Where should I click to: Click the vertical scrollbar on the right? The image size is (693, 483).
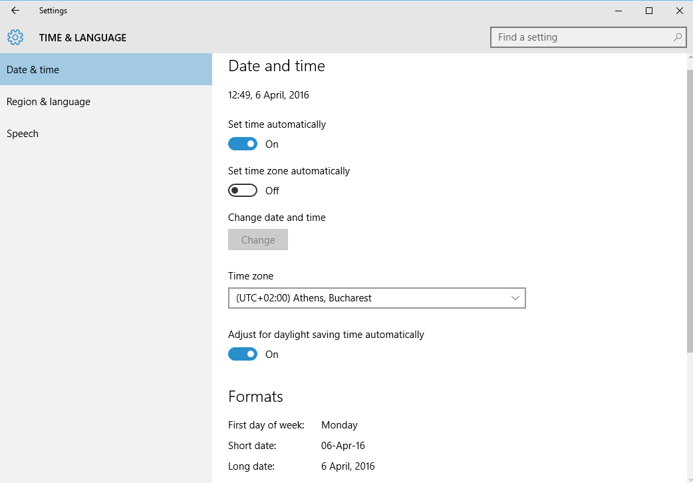point(689,200)
